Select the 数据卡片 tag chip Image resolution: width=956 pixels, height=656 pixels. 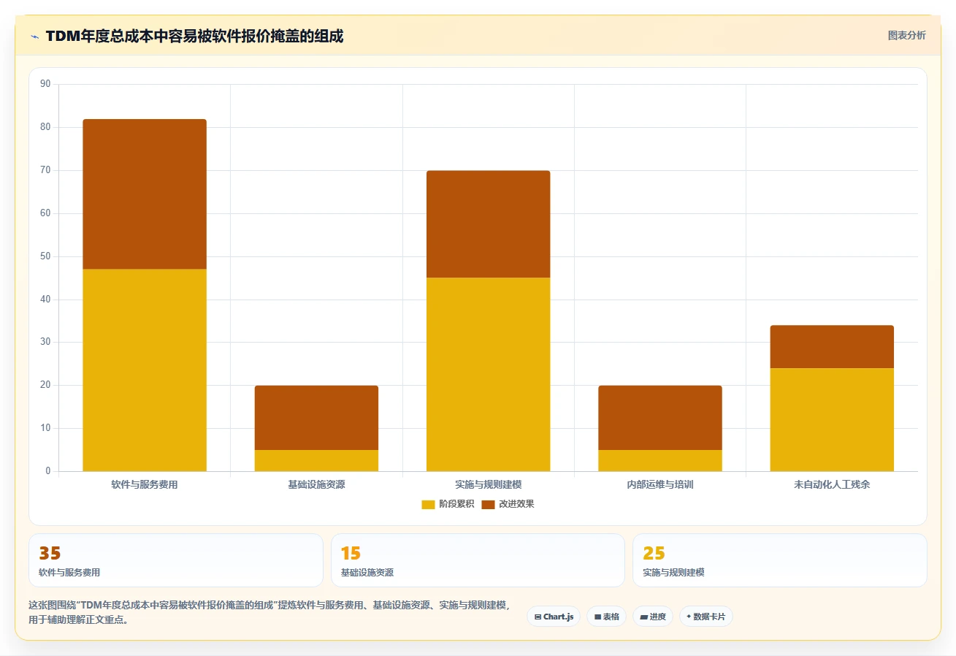pos(705,617)
